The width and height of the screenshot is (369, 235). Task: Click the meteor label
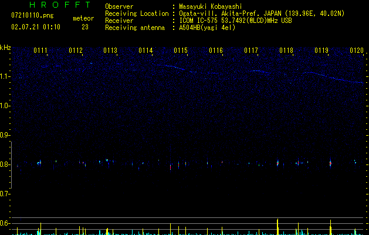[x=83, y=18]
